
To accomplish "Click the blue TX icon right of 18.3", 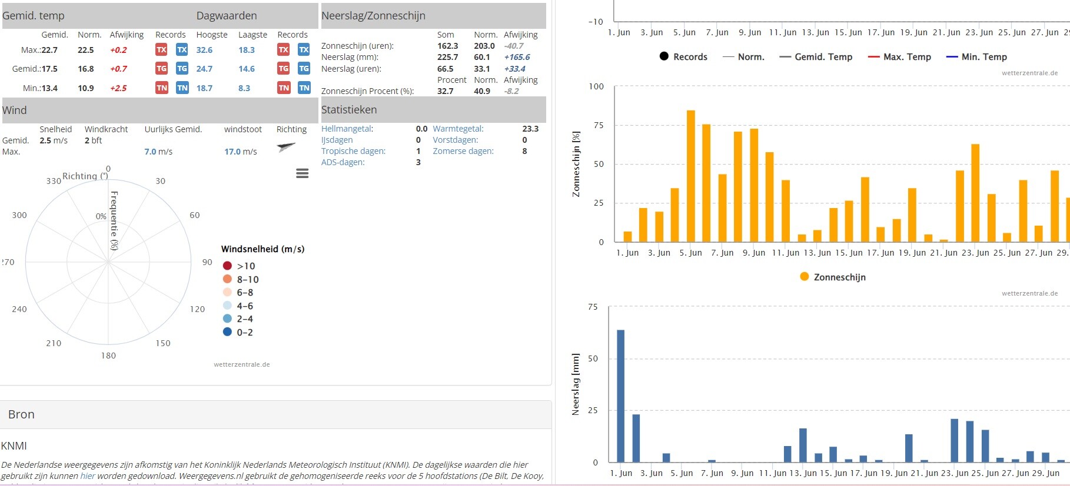I will coord(304,50).
